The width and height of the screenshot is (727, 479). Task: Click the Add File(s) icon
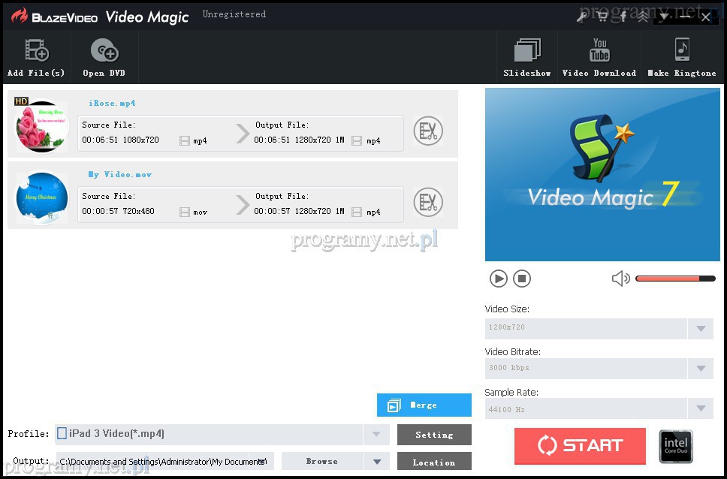pos(36,52)
